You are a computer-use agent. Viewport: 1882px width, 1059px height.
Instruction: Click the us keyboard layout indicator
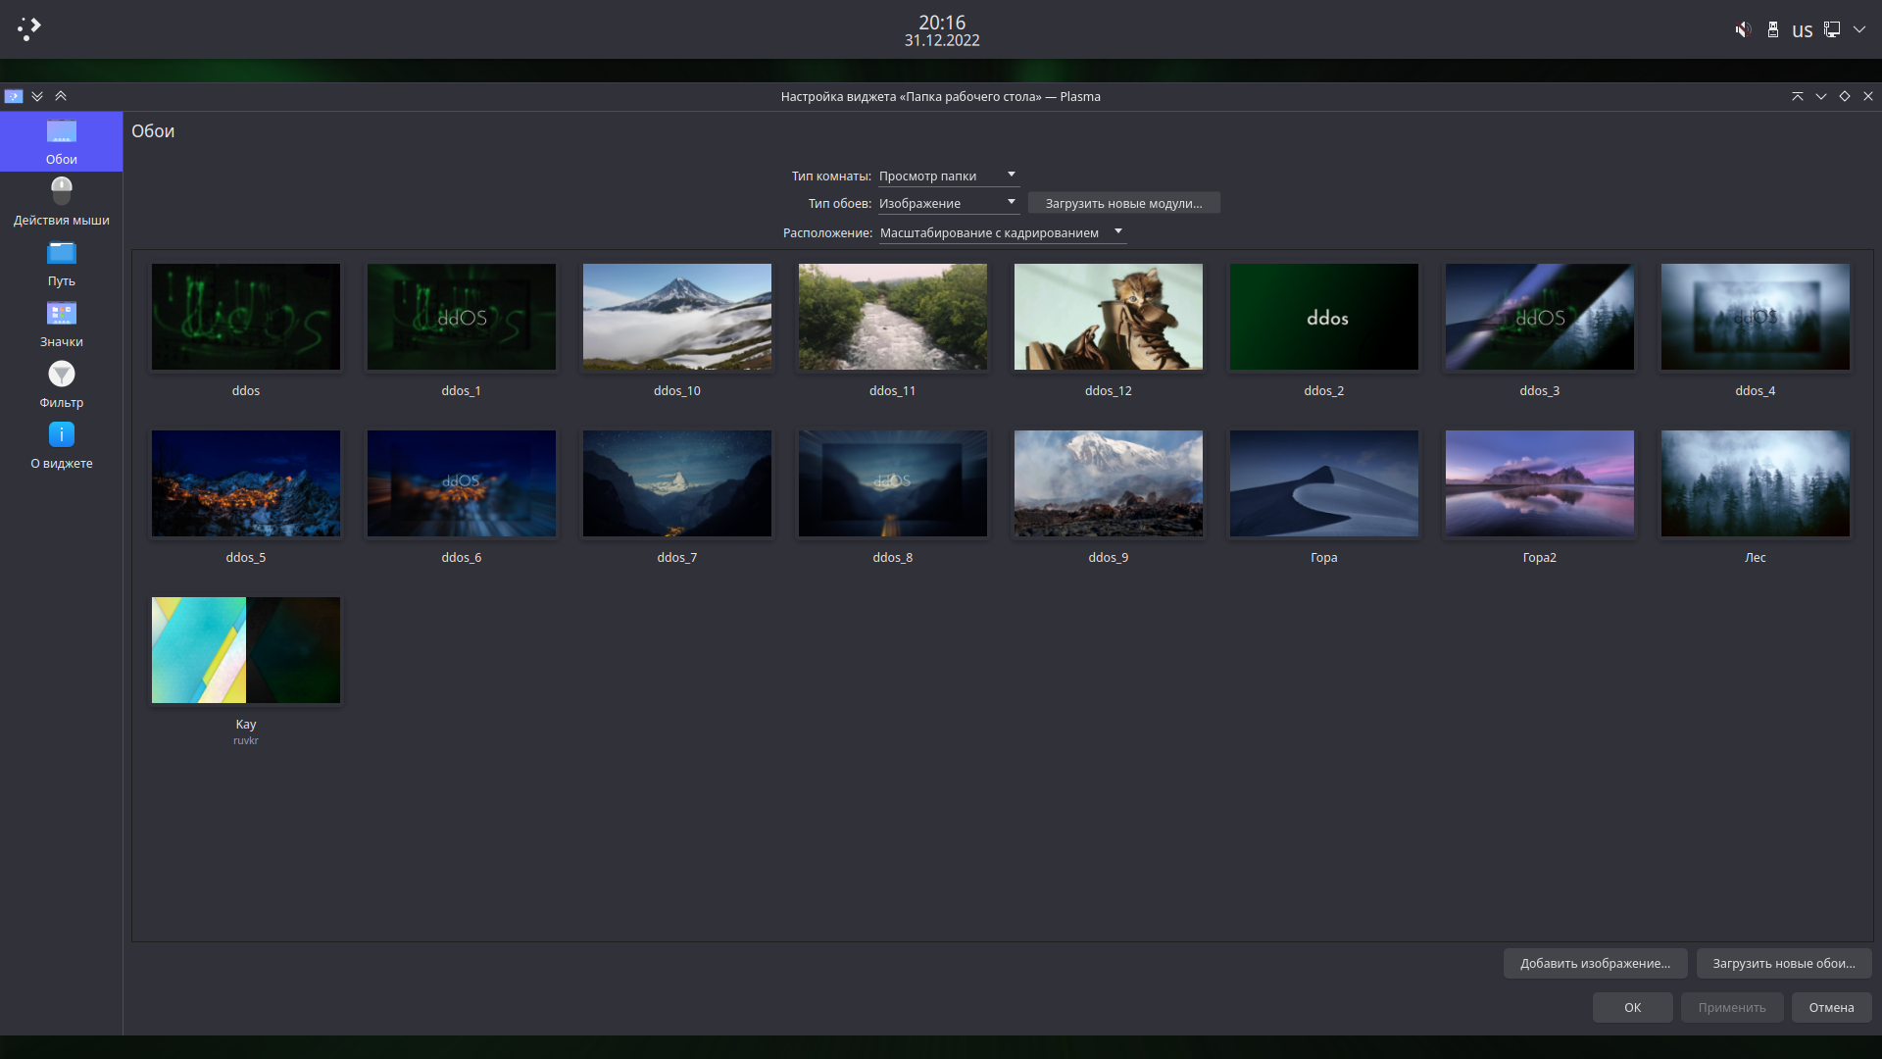(x=1802, y=30)
